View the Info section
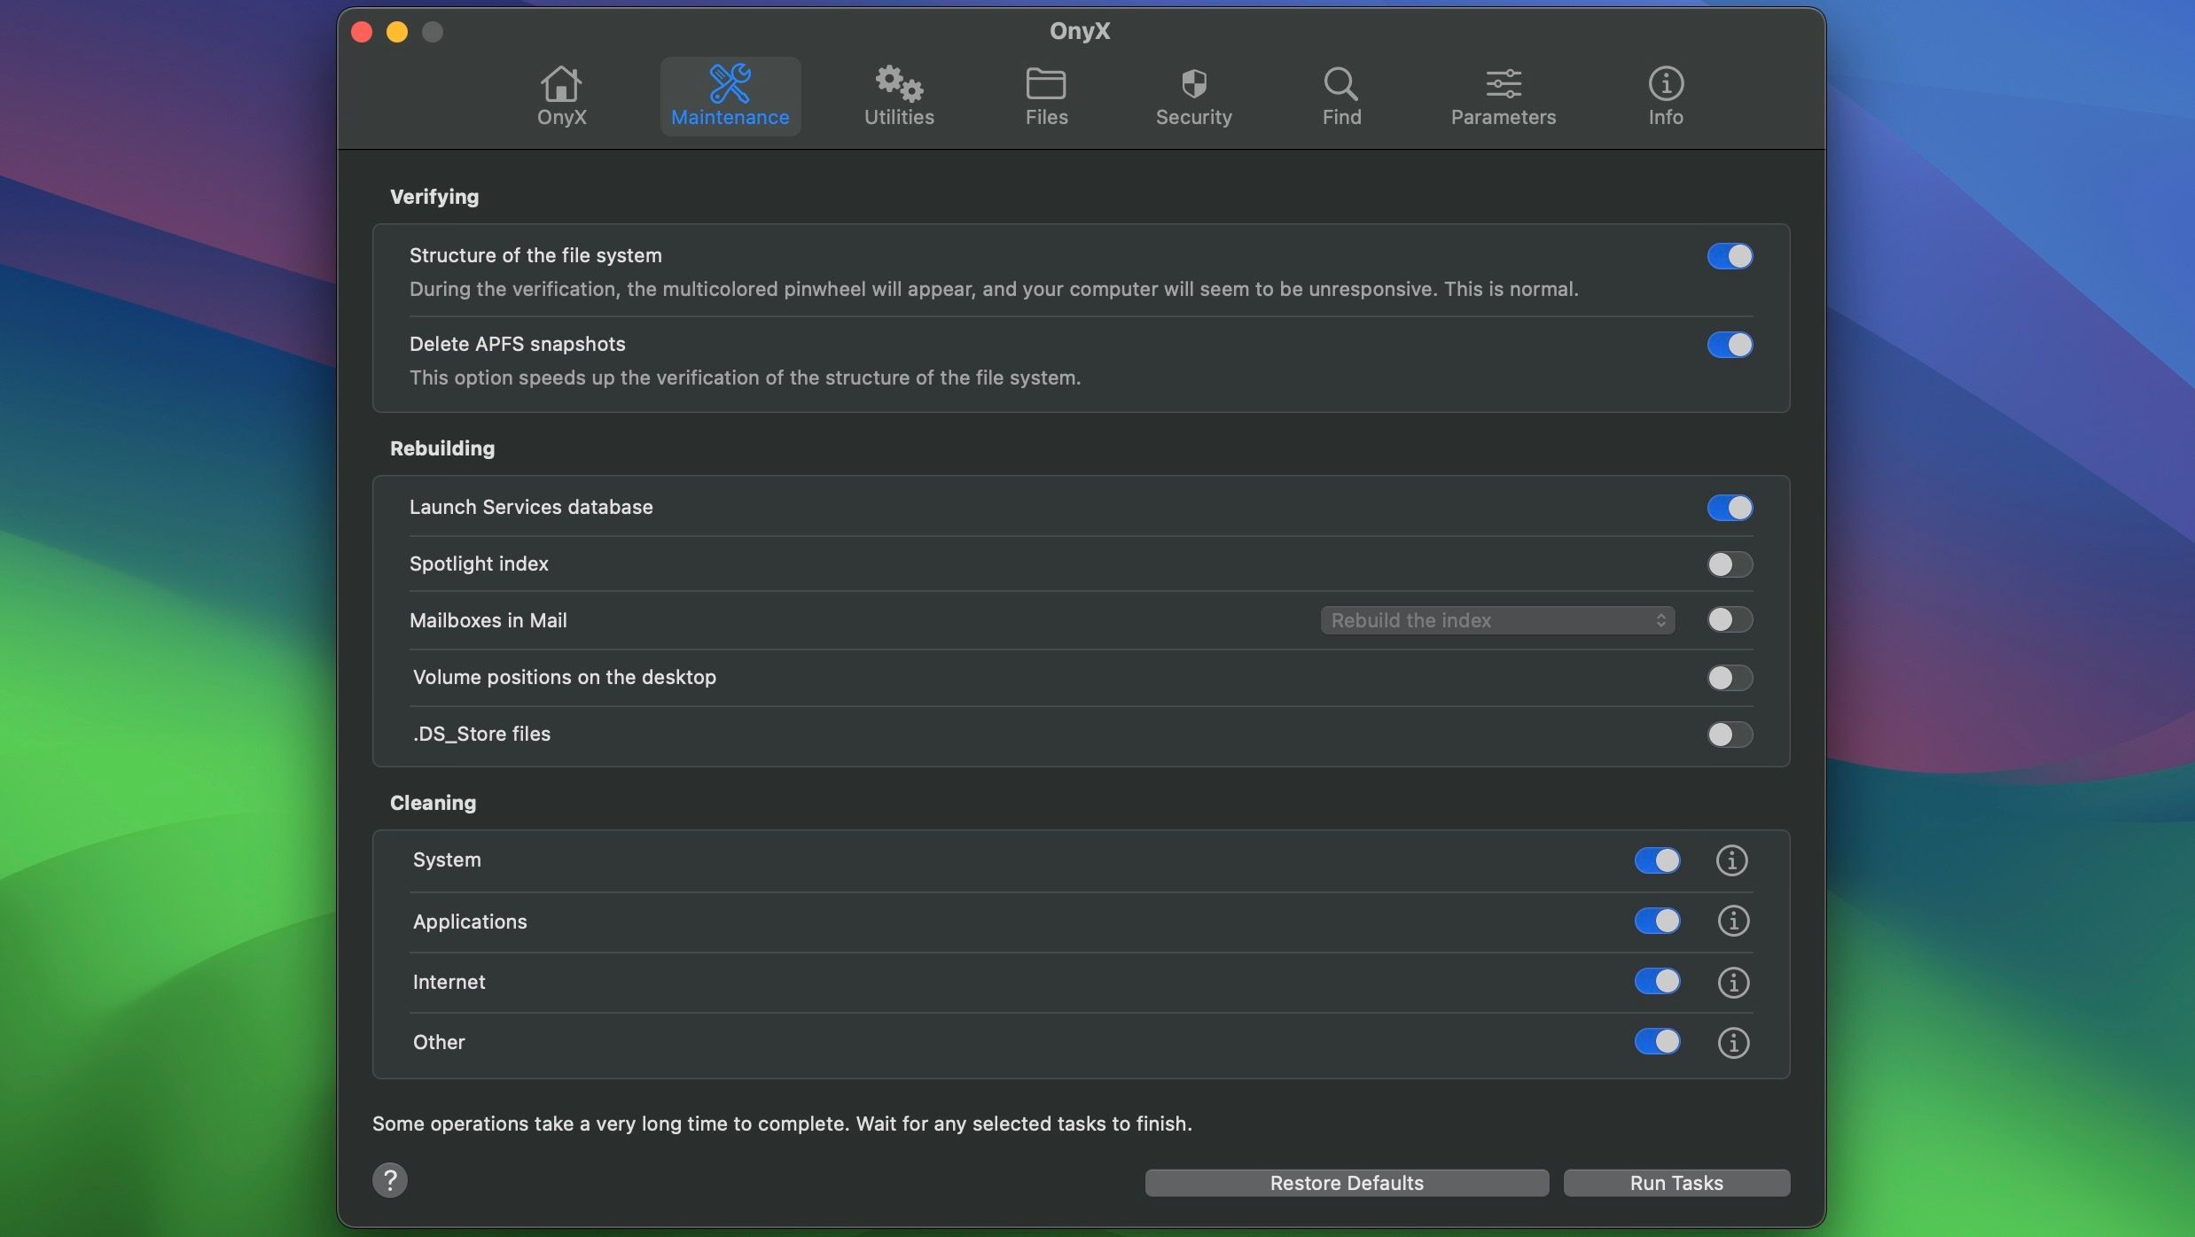Screen dimensions: 2195x1237 [x=1665, y=95]
